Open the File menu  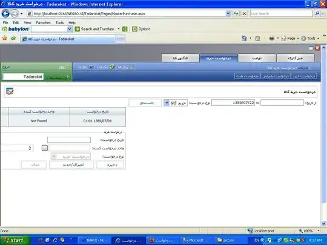pyautogui.click(x=5, y=22)
